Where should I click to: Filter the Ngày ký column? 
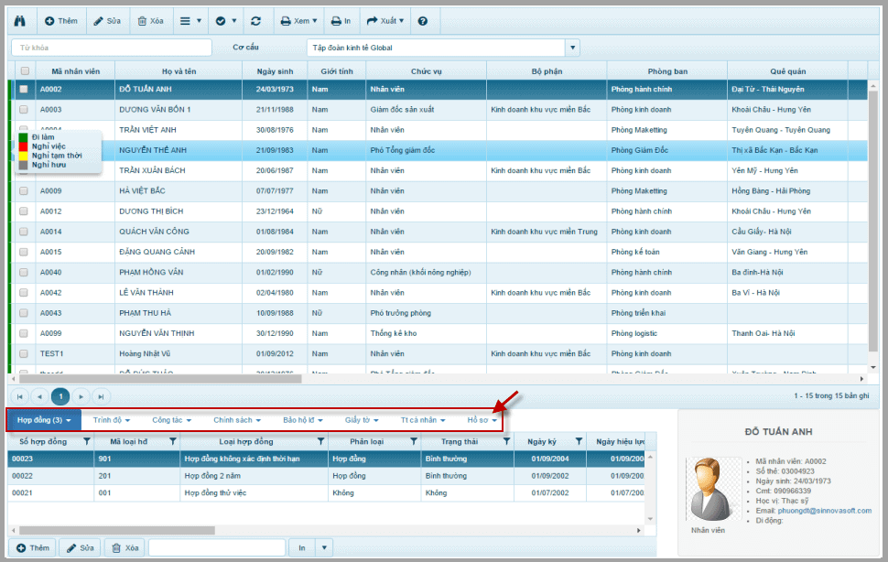point(579,441)
